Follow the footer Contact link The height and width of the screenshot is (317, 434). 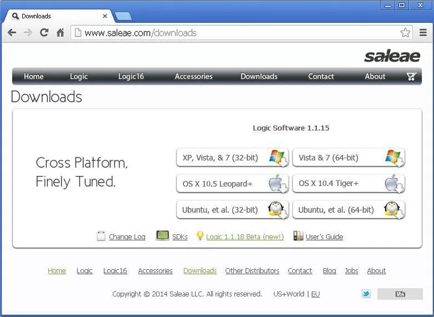point(300,270)
